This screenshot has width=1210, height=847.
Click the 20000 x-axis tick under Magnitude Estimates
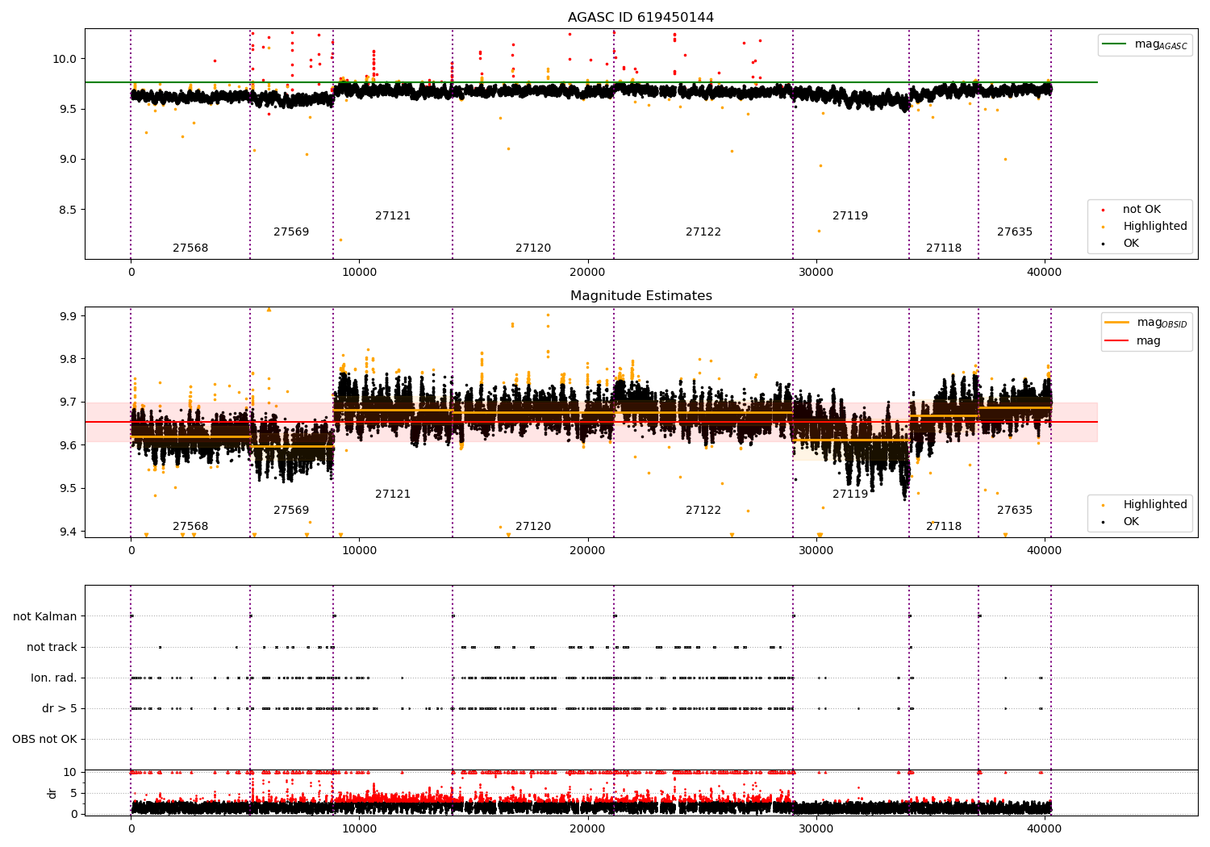pos(587,551)
